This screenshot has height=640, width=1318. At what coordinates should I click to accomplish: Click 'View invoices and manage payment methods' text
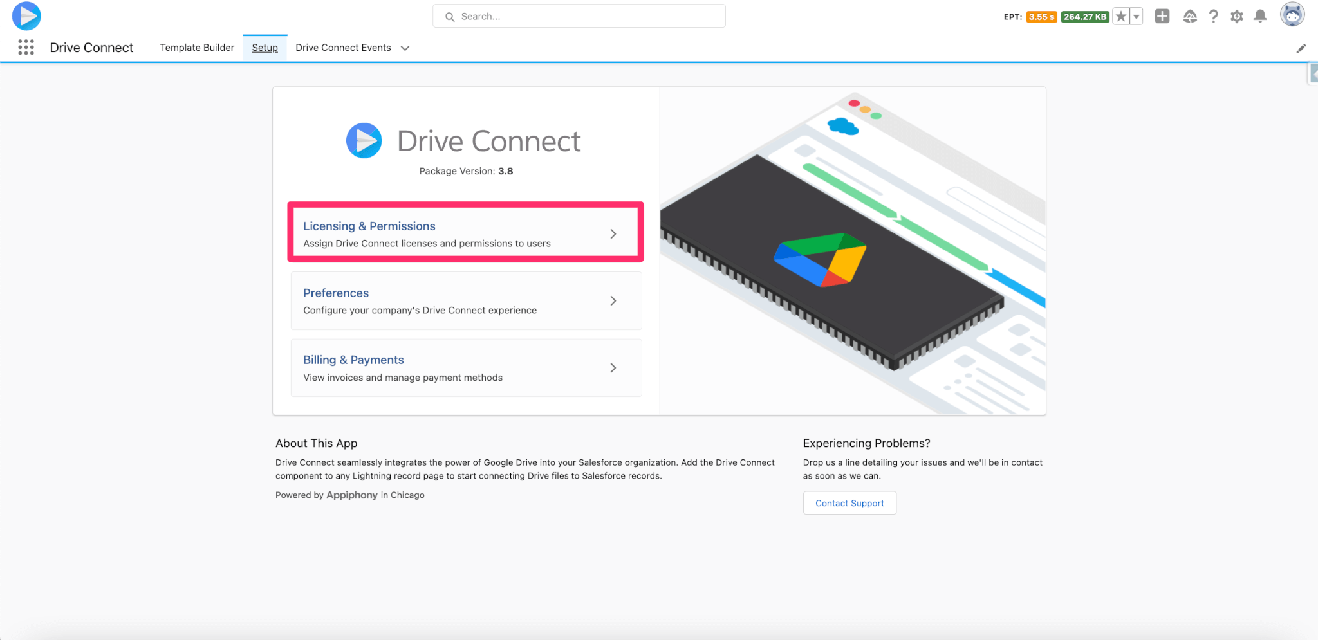403,378
